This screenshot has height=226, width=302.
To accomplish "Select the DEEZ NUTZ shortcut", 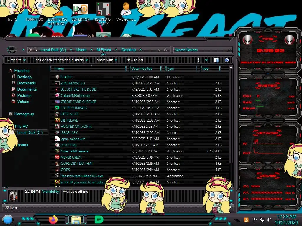I will [x=69, y=114].
